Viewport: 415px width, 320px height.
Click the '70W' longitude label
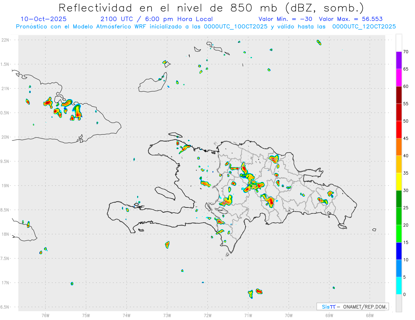289,315
